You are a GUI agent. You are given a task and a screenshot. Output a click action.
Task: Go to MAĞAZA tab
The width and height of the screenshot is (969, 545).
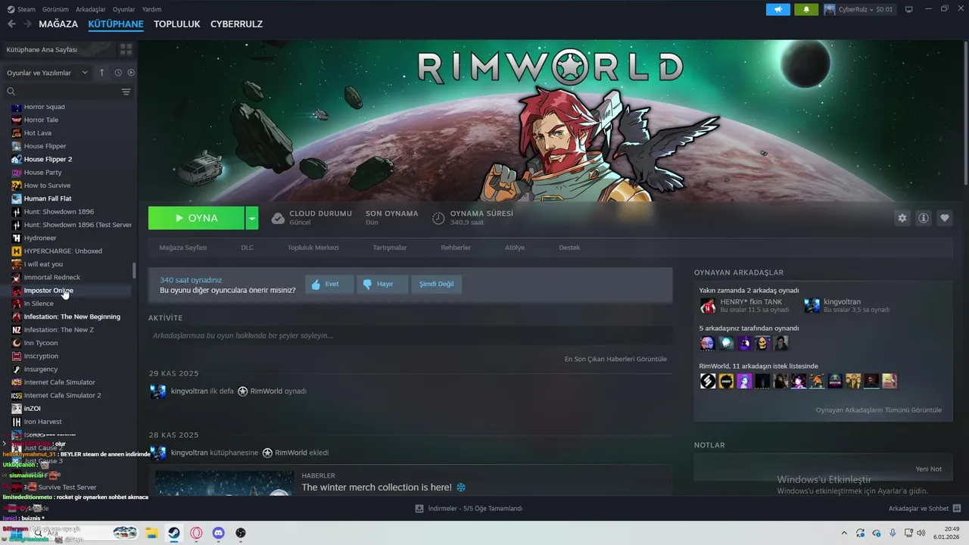click(58, 24)
